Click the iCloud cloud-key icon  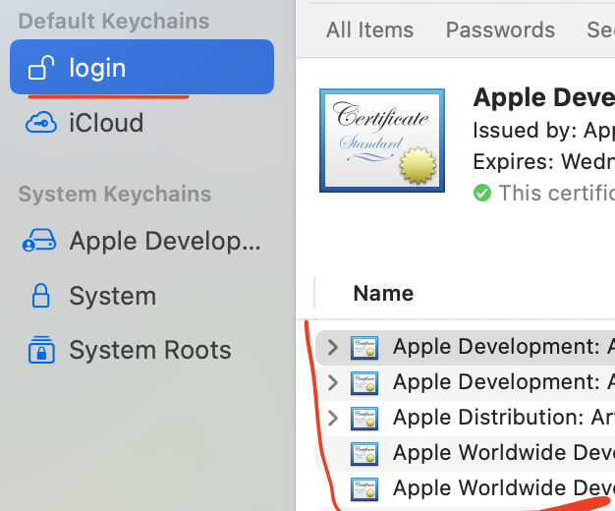pos(41,123)
